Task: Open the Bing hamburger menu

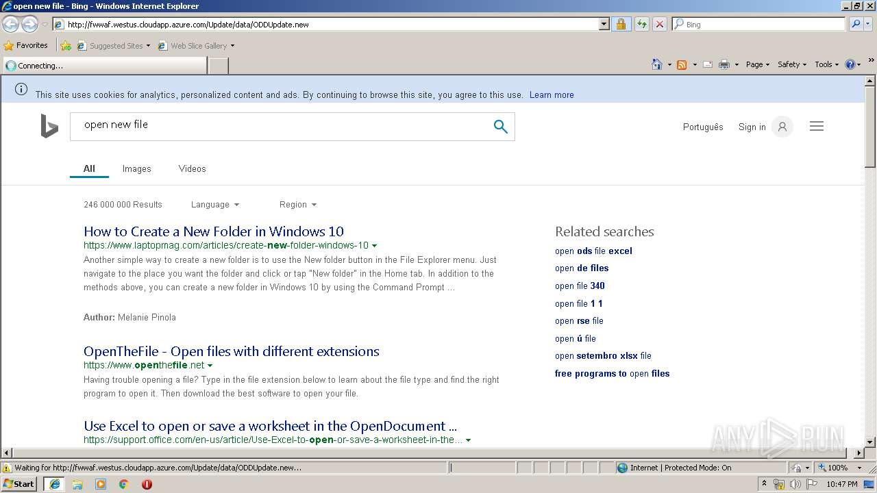Action: pos(817,127)
